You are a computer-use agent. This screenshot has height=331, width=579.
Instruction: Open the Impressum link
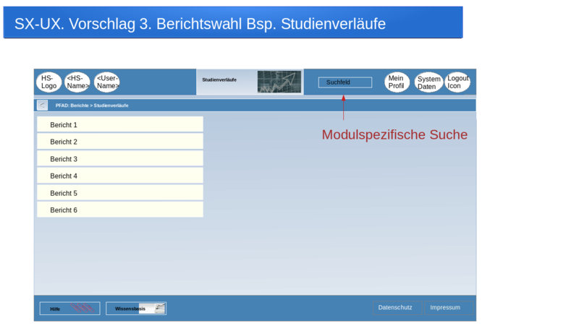(x=445, y=308)
